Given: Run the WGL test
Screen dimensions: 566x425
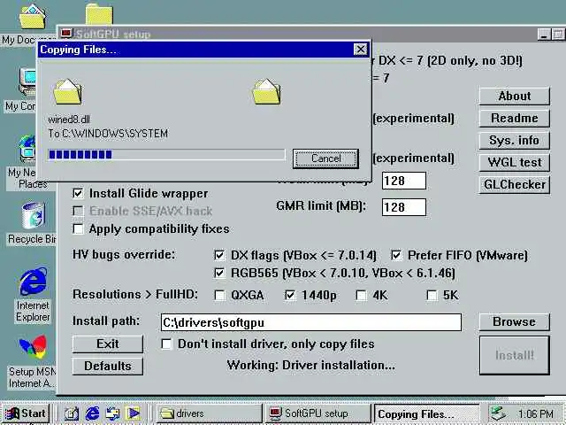Looking at the screenshot, I should click(515, 162).
